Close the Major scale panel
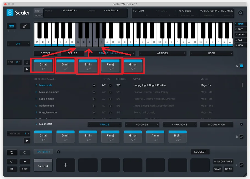The image size is (250, 179). [241, 124]
